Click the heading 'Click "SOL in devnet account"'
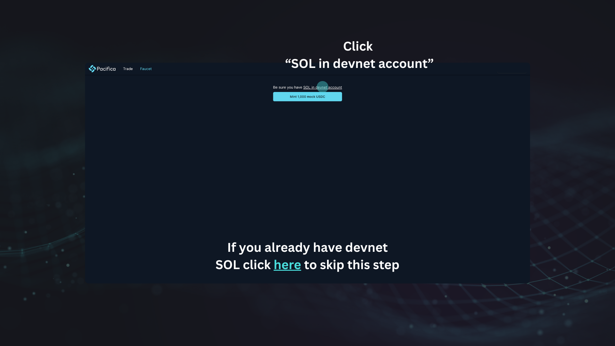This screenshot has height=346, width=615. click(x=359, y=55)
